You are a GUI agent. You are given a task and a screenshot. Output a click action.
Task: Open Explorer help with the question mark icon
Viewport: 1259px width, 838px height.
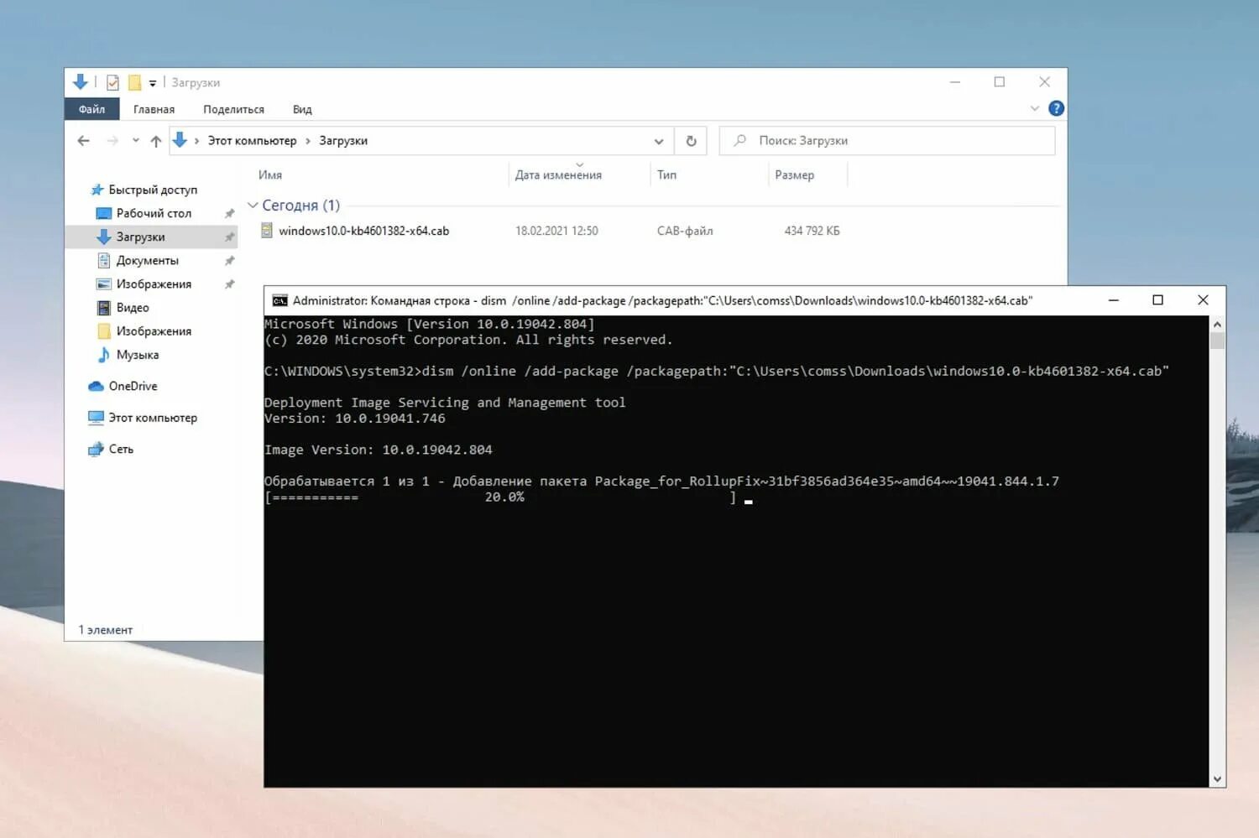pos(1056,108)
